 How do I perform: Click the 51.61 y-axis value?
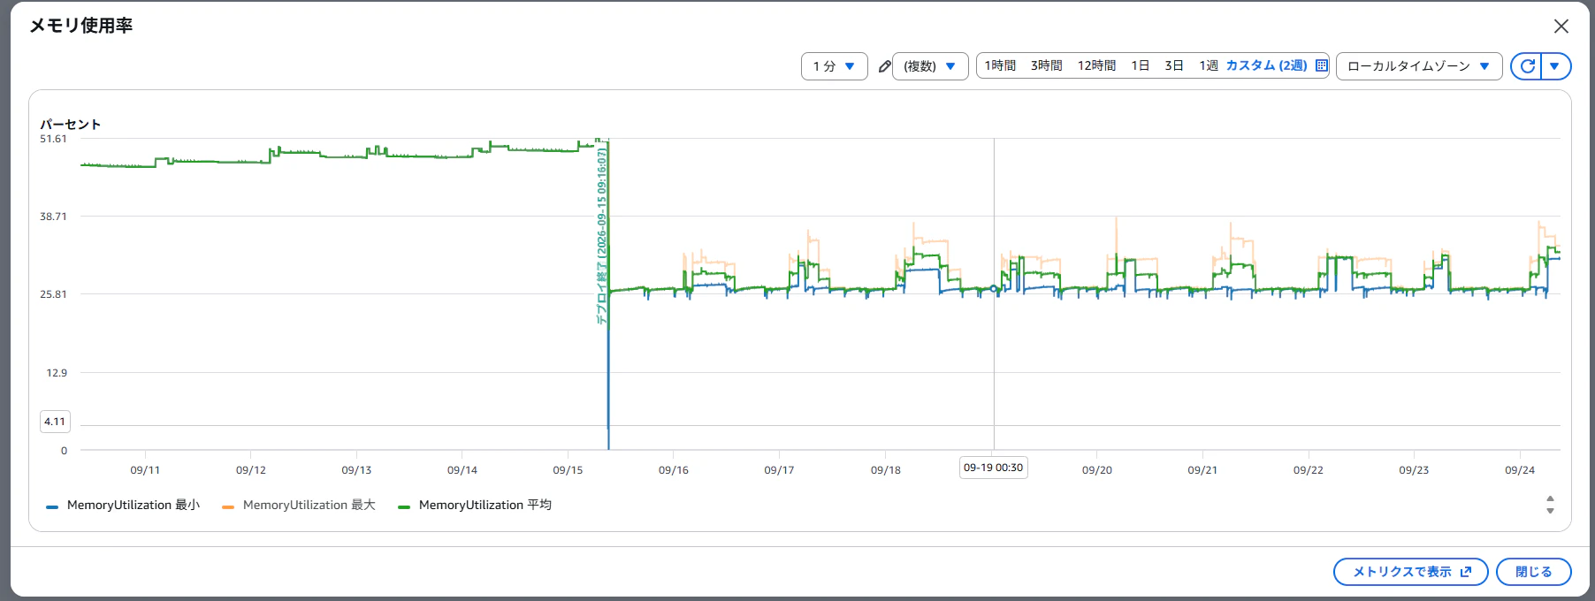(53, 139)
